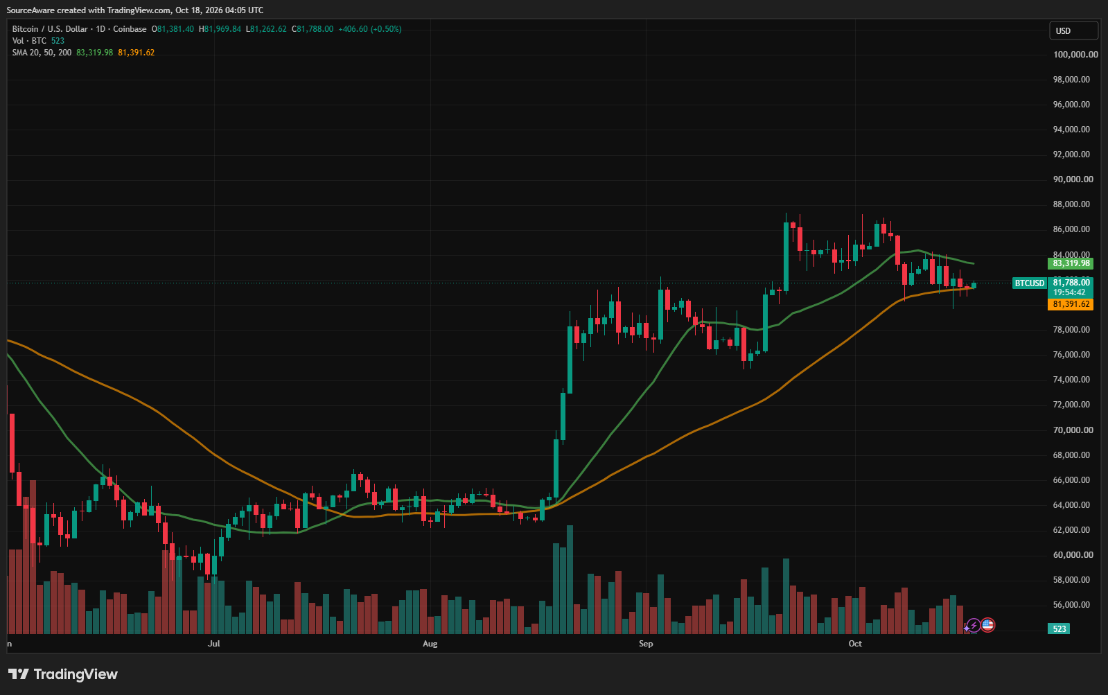Click the 96,000.00 price axis label
This screenshot has height=695, width=1108.
1071,104
